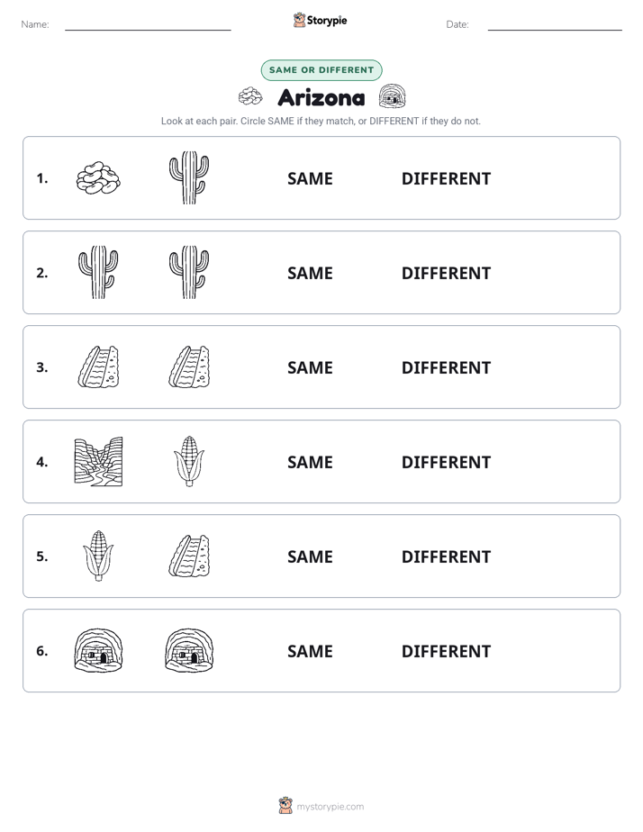Circle SAME for pair 2
The image size is (643, 832).
[x=310, y=273]
